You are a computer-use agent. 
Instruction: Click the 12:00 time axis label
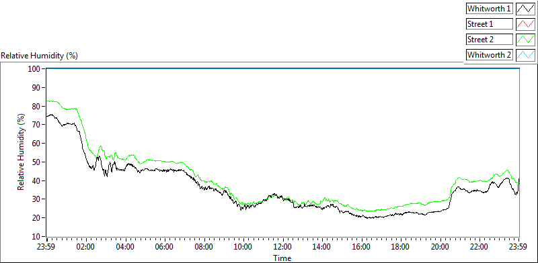click(283, 247)
